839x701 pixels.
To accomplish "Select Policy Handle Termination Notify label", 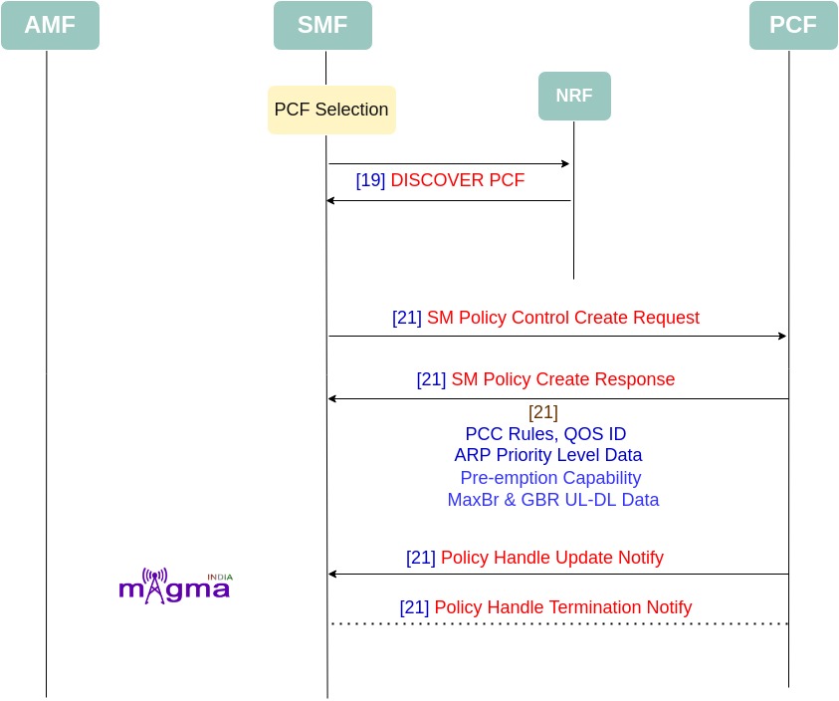I will coord(563,607).
